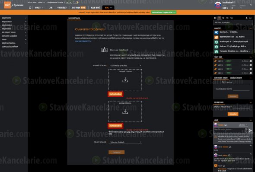Click the Viac informácií tu link
The width and height of the screenshot is (255, 172).
[83, 41]
